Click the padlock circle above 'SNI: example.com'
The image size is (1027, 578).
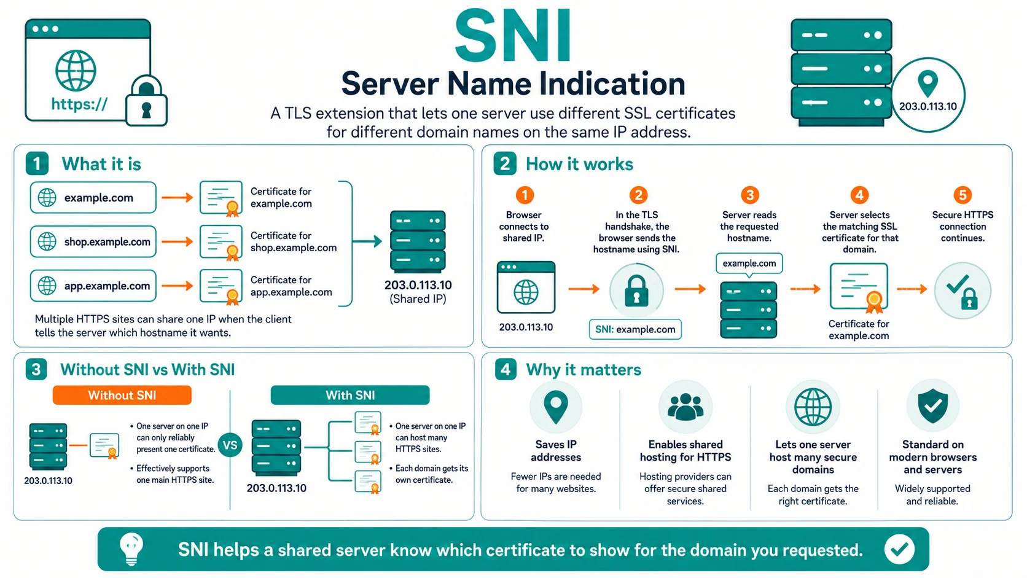point(636,291)
